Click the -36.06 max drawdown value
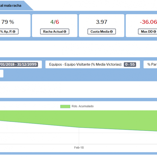 pyautogui.click(x=148, y=22)
